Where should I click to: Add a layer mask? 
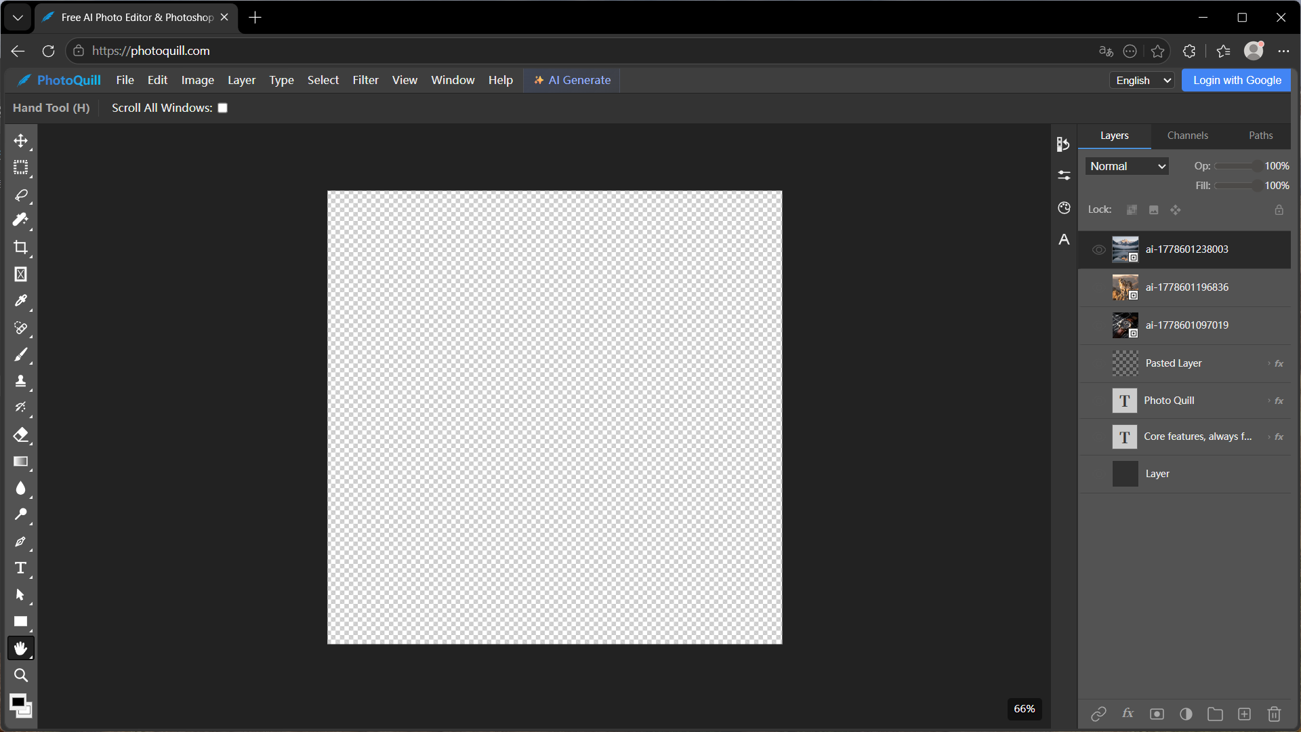click(x=1157, y=714)
